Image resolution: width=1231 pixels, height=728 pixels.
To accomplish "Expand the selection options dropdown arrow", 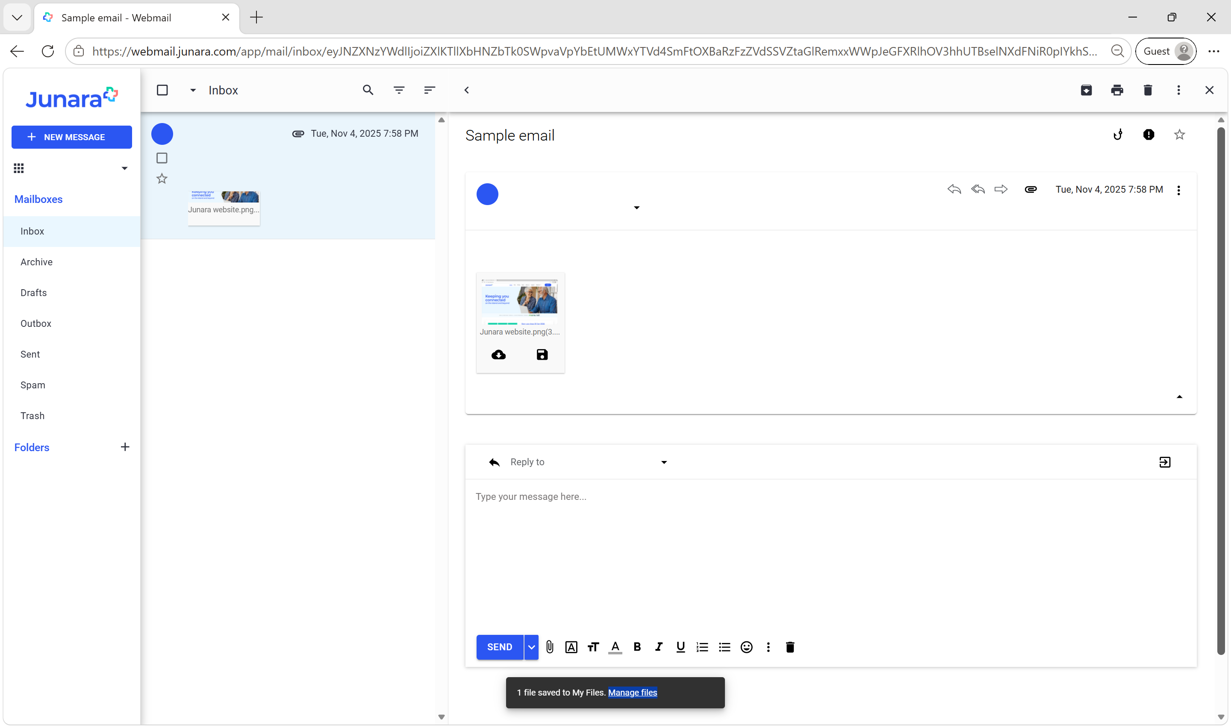I will coord(193,90).
